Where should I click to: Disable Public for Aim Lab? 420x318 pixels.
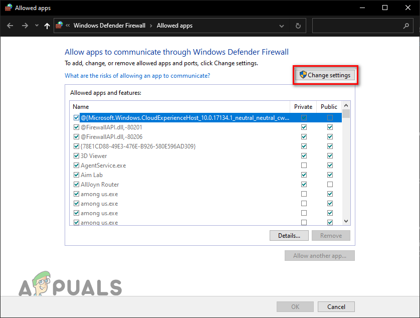click(x=330, y=175)
